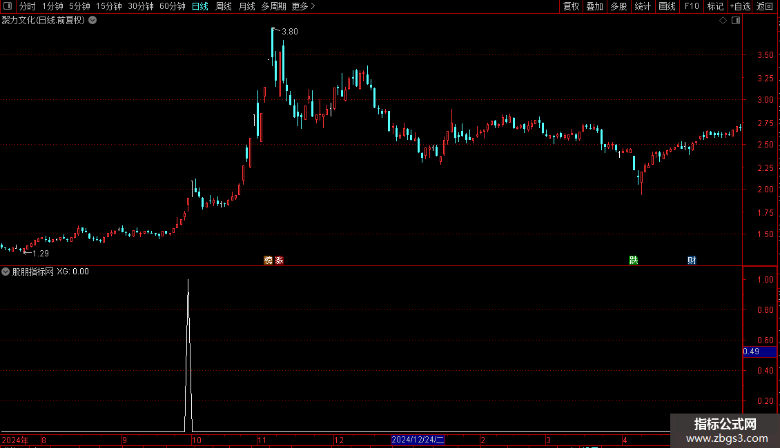Toggle the side panel icon near top-right
Viewport: 780px width, 448px height.
pos(736,21)
